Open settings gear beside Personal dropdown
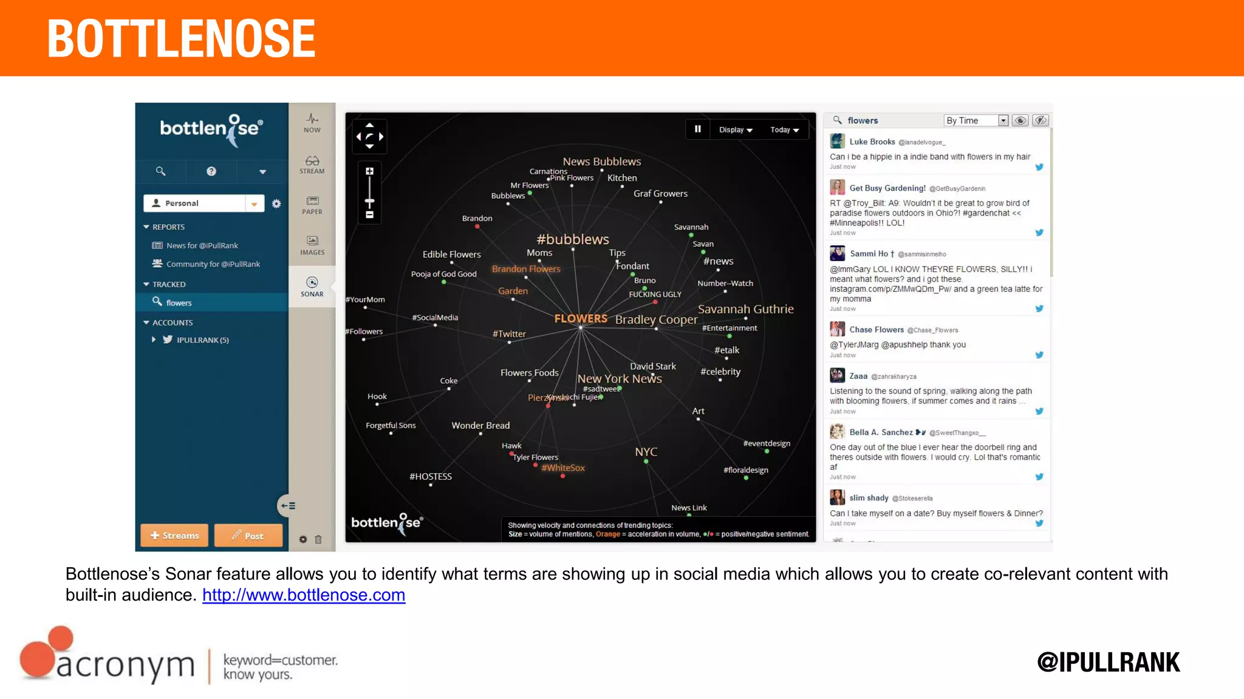Screen dimensions: 1244x699 click(276, 203)
